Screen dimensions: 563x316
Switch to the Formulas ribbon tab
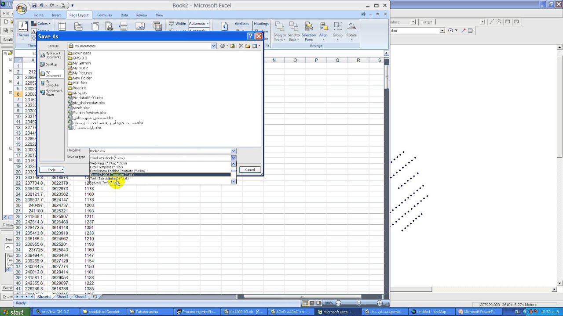(x=104, y=15)
